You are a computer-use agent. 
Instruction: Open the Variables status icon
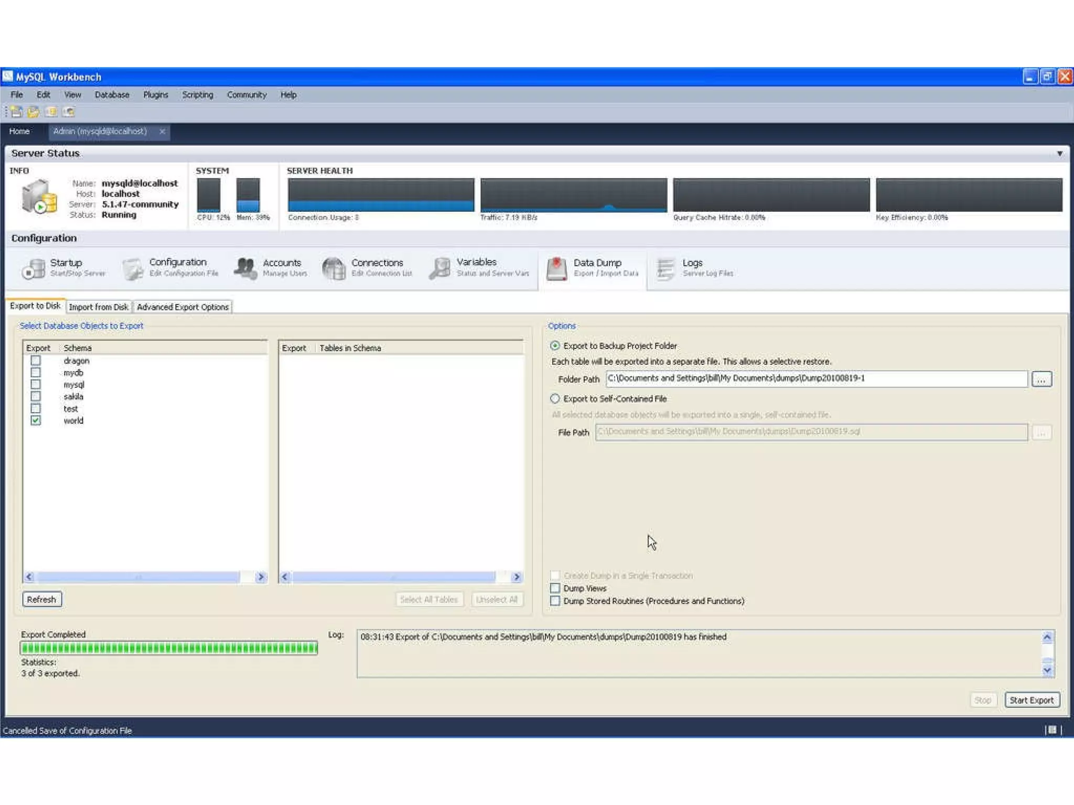440,268
